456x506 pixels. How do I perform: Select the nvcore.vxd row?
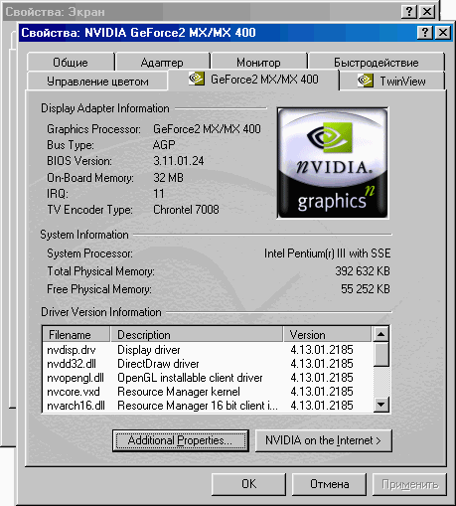[x=208, y=392]
